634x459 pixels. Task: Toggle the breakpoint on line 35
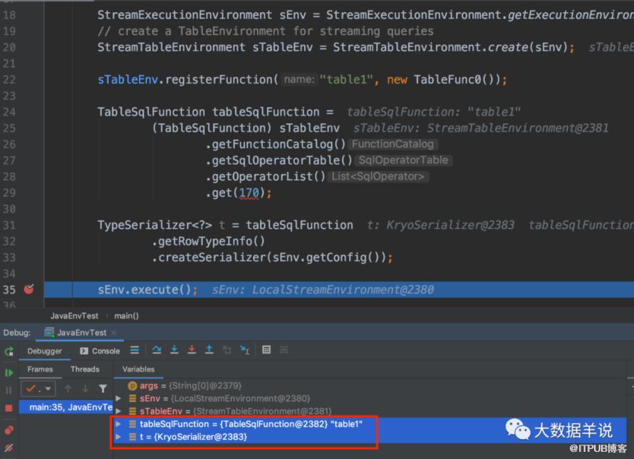click(28, 289)
